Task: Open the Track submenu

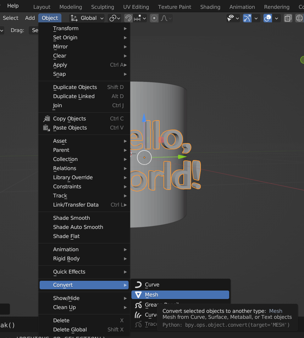Action: [x=84, y=196]
